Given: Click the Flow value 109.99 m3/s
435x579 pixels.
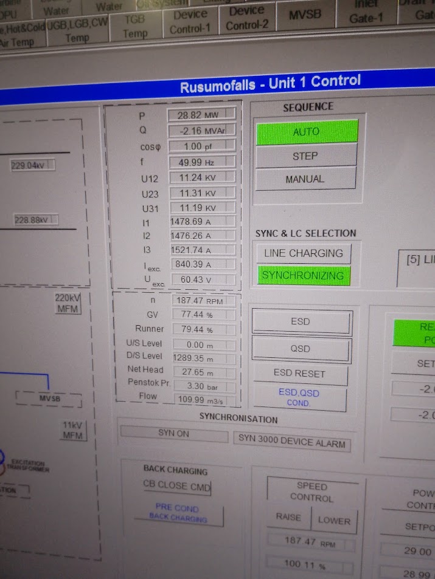Looking at the screenshot, I should click(205, 400).
